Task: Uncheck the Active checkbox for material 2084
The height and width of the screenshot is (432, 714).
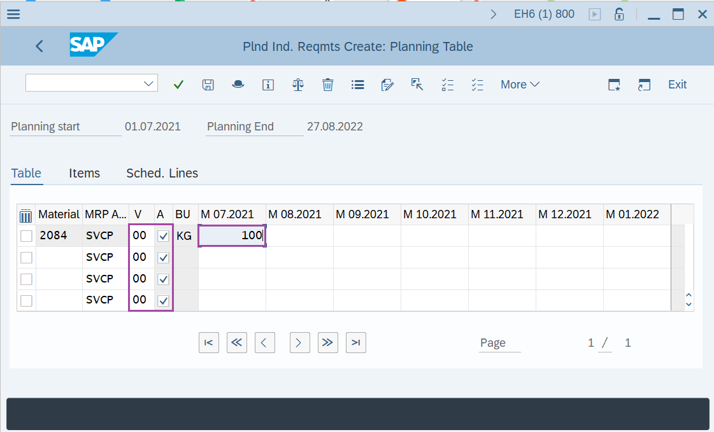Action: pos(163,236)
